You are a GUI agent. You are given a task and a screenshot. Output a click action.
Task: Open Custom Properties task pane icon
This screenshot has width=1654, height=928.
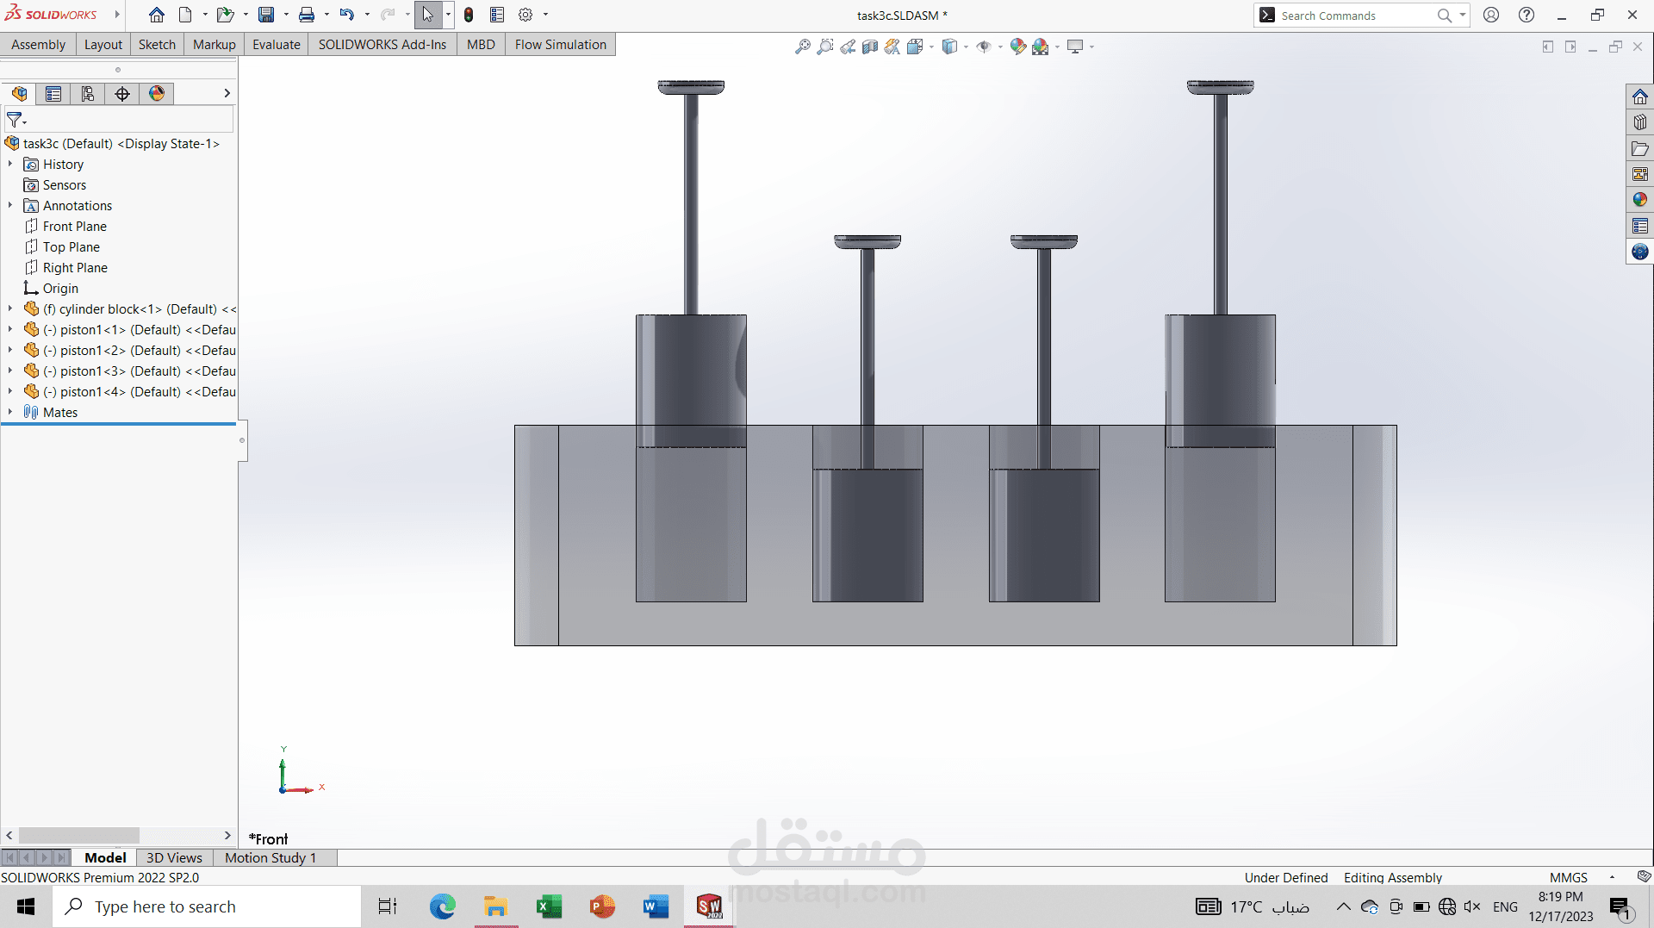point(1640,226)
